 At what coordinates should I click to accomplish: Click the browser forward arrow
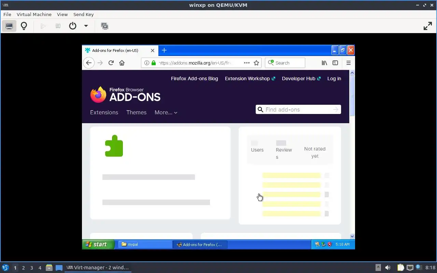click(x=100, y=63)
